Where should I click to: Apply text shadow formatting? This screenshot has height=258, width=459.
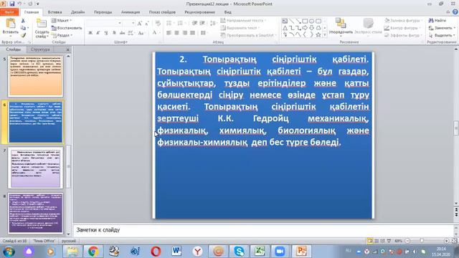tap(114, 33)
